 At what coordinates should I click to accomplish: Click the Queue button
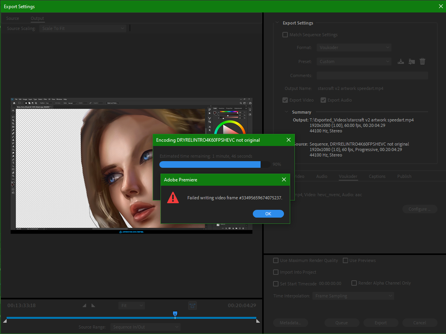point(342,323)
